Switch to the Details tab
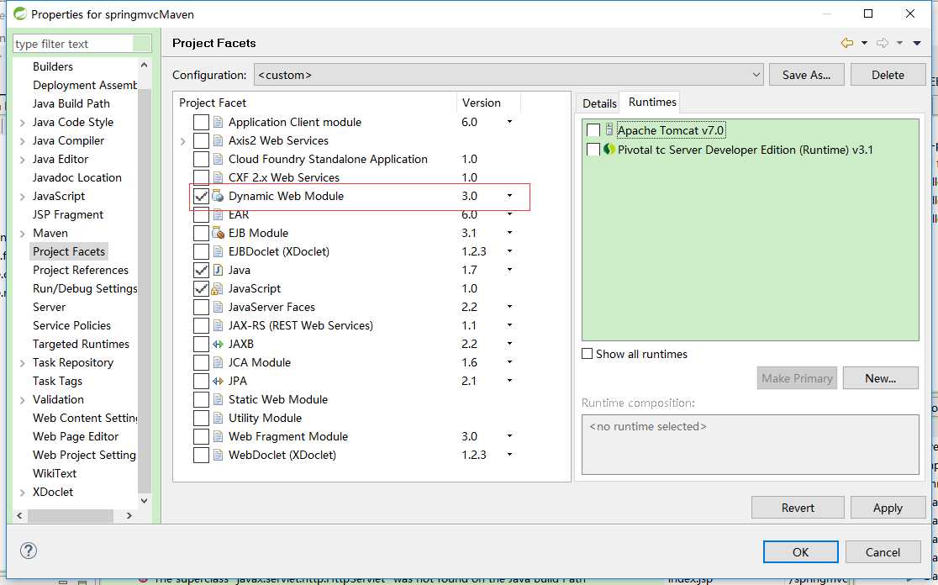The width and height of the screenshot is (938, 585). (x=599, y=103)
